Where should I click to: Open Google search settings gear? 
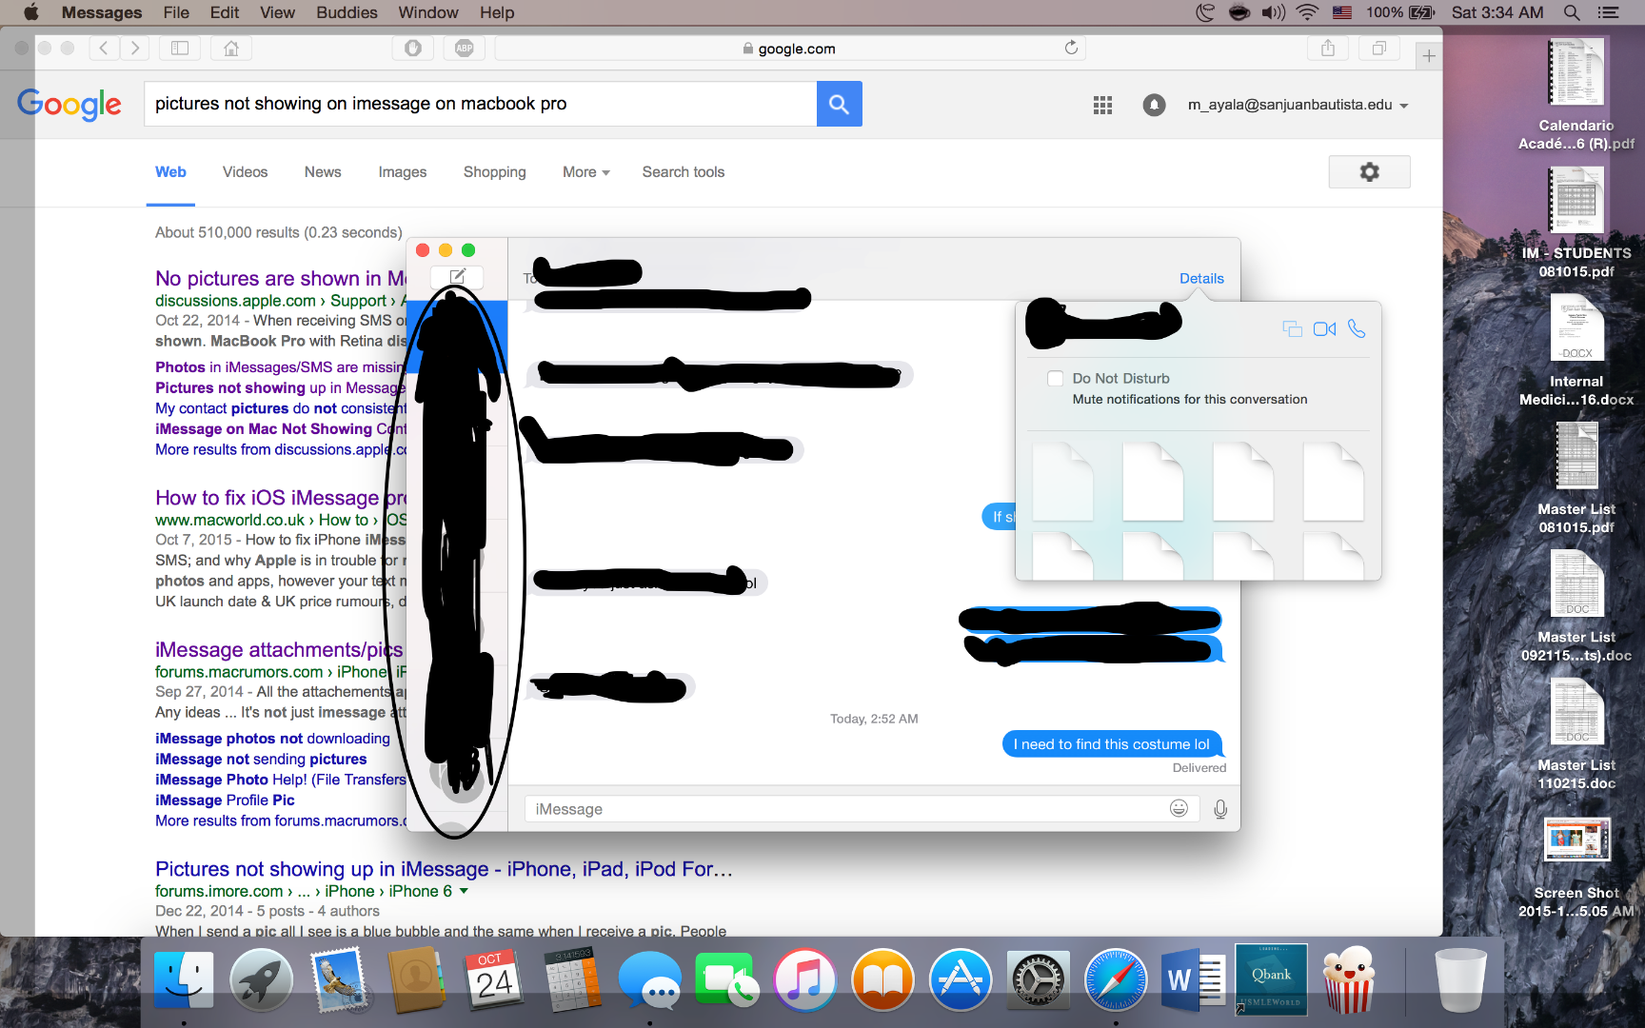1369,172
